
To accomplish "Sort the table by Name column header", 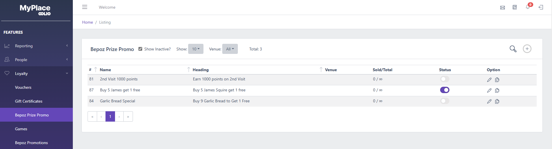I will pyautogui.click(x=105, y=70).
